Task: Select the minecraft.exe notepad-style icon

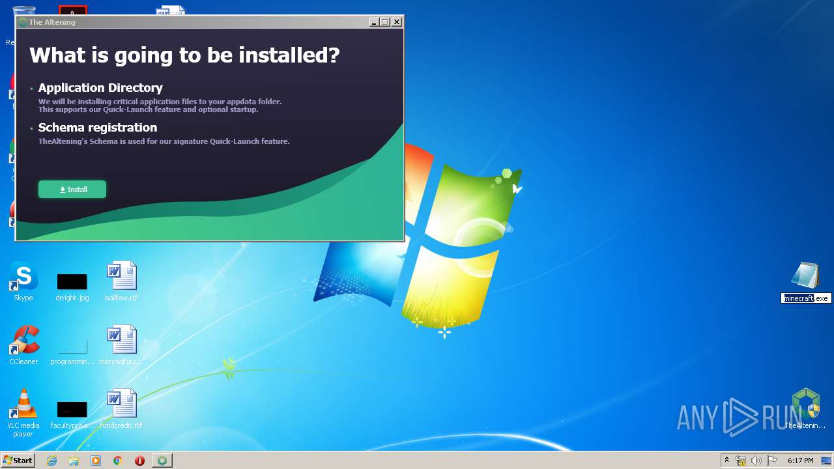Action: pyautogui.click(x=805, y=276)
